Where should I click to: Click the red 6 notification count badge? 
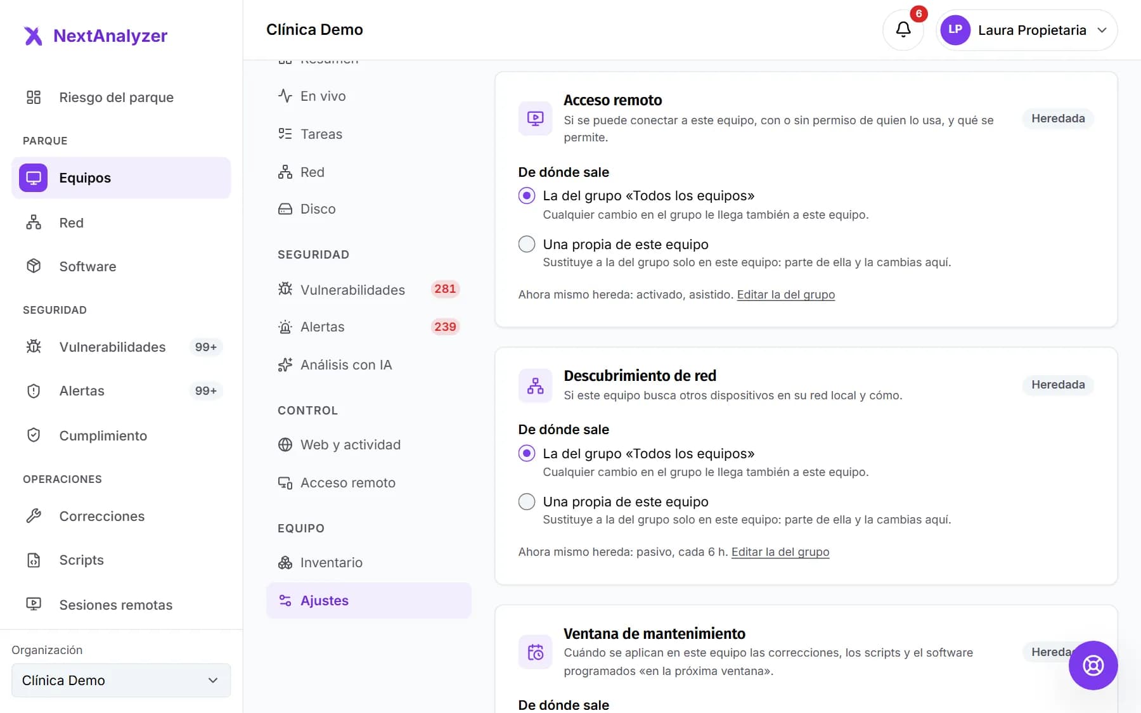(x=919, y=13)
